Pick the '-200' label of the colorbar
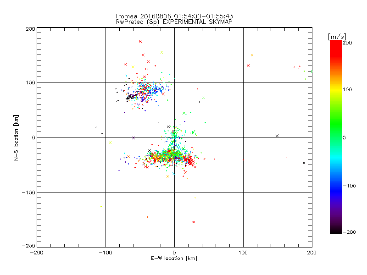Image resolution: width=367 pixels, height=275 pixels. point(349,232)
